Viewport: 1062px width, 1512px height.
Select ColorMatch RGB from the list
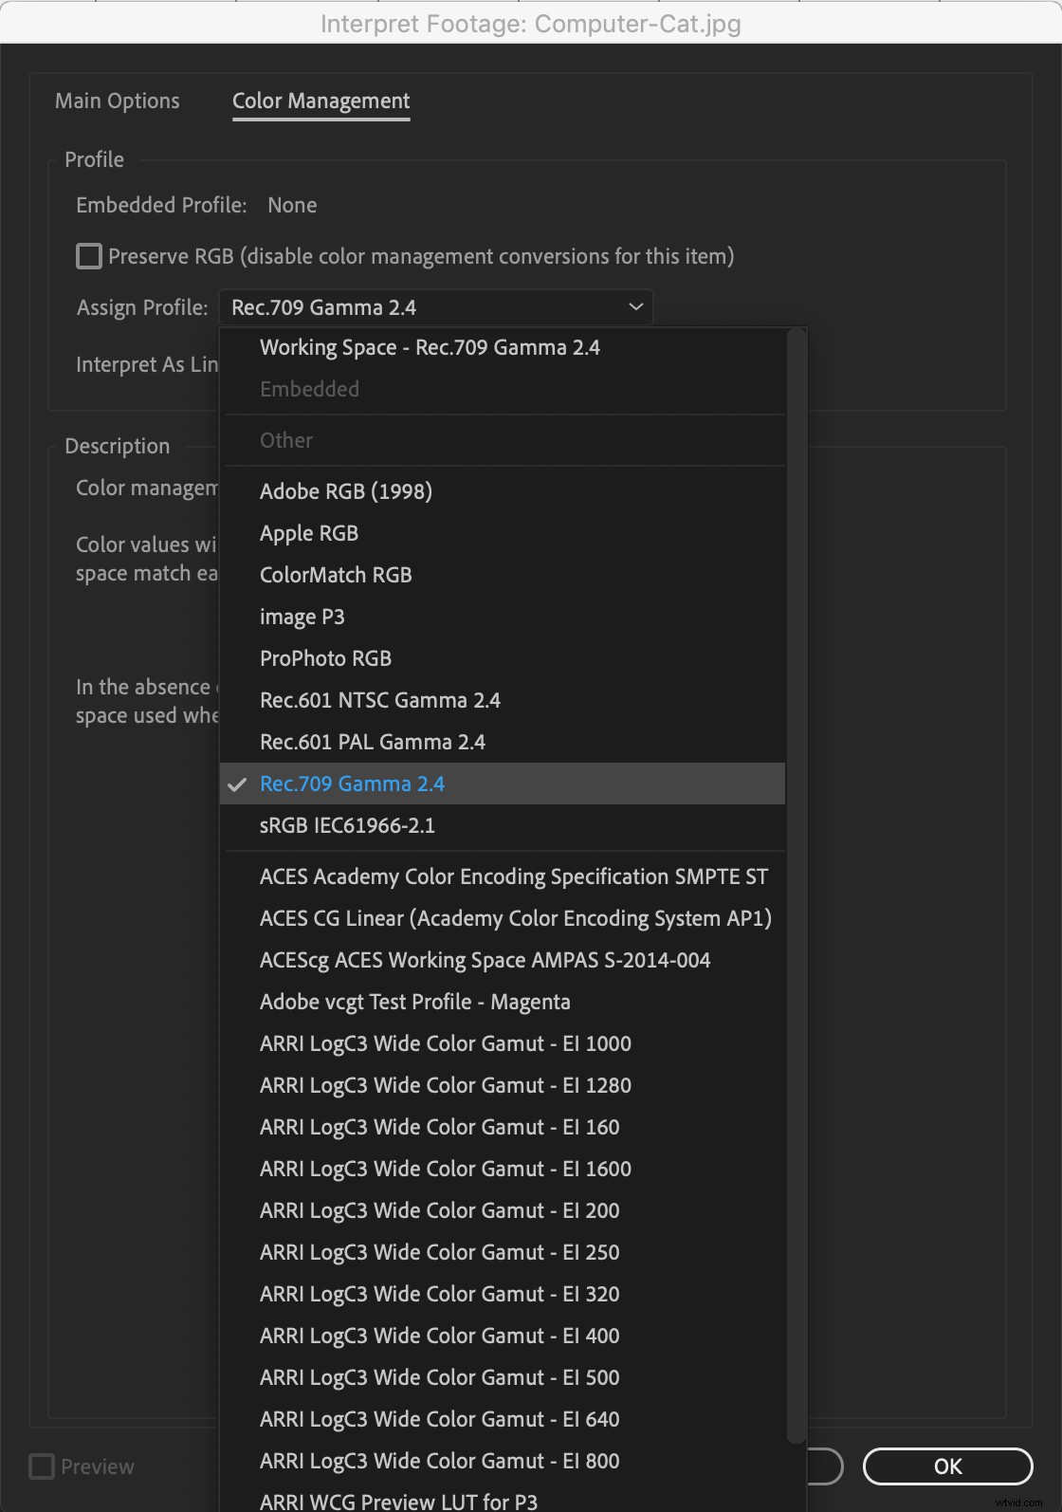503,575
